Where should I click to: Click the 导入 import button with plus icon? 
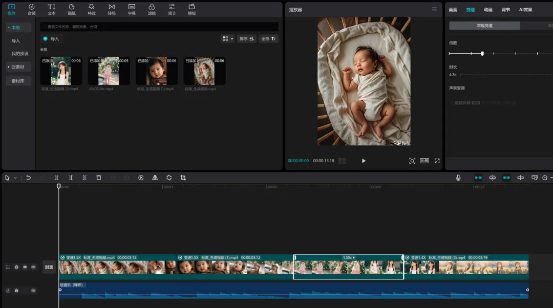[51, 39]
